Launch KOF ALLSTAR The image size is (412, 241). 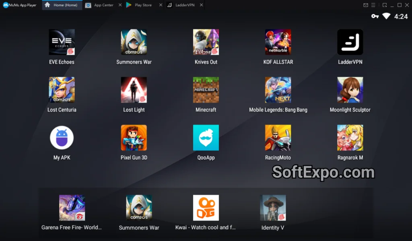point(278,42)
